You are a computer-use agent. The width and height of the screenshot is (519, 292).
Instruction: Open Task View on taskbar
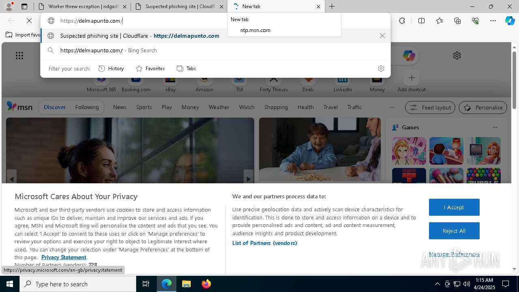click(x=146, y=284)
